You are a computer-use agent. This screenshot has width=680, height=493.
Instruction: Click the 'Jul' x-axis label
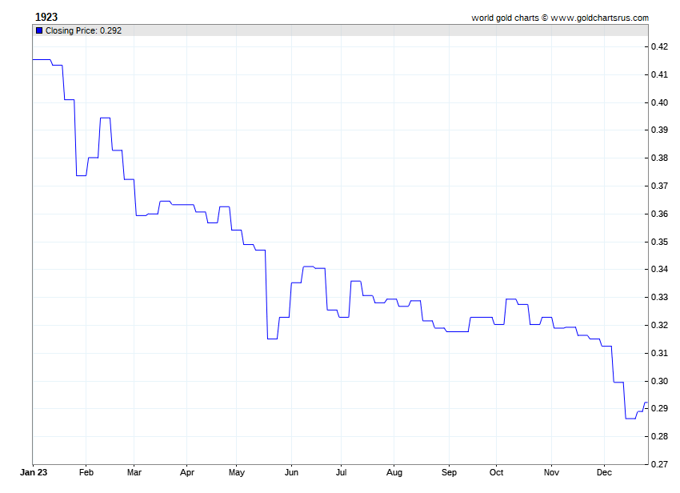341,472
